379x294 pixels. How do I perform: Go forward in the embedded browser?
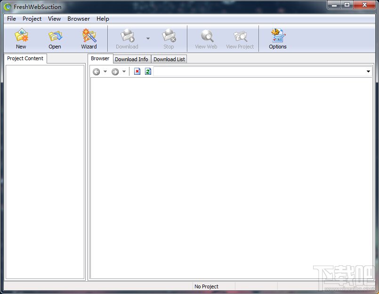pyautogui.click(x=115, y=72)
